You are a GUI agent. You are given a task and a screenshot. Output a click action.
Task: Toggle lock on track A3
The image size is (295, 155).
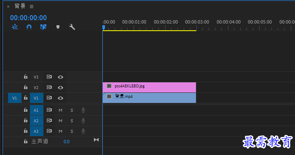pos(26,131)
